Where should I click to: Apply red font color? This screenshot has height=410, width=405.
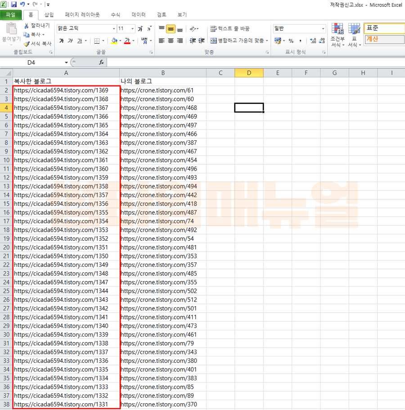tap(127, 41)
